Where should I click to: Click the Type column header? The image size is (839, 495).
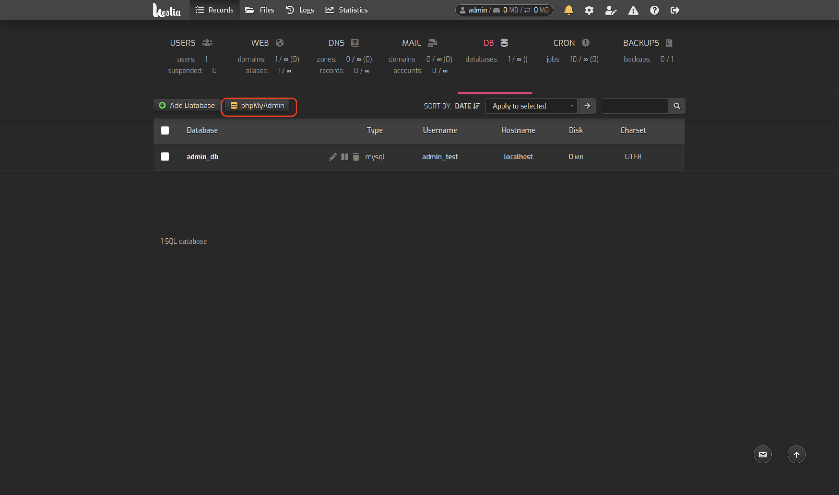(375, 130)
